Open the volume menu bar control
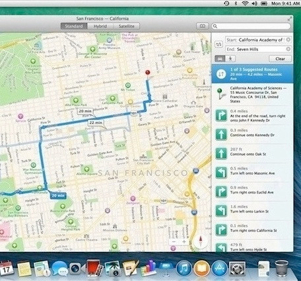This screenshot has height=281, width=301. coord(254,3)
